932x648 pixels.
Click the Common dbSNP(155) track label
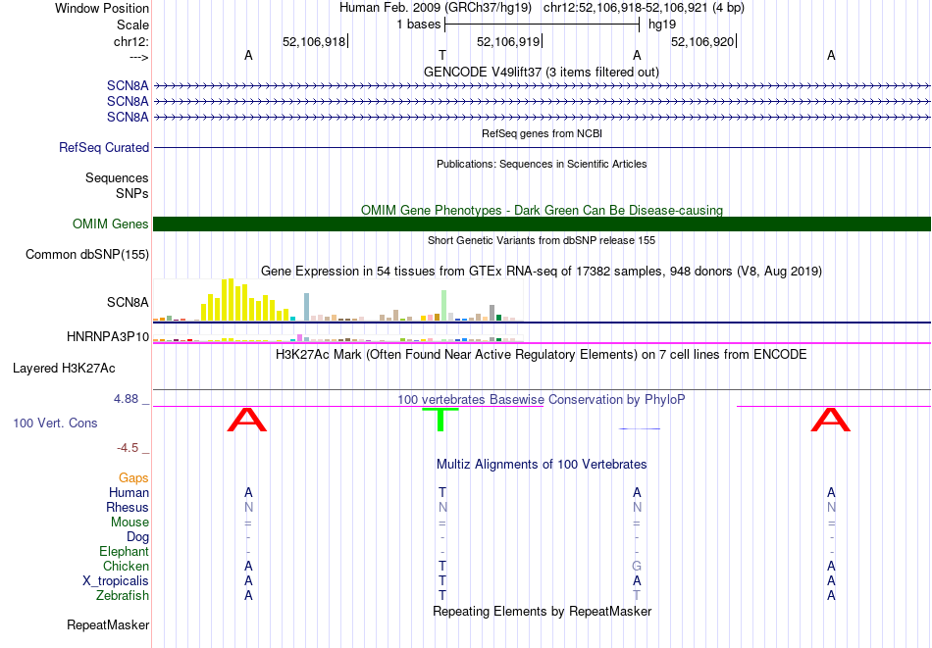[87, 254]
